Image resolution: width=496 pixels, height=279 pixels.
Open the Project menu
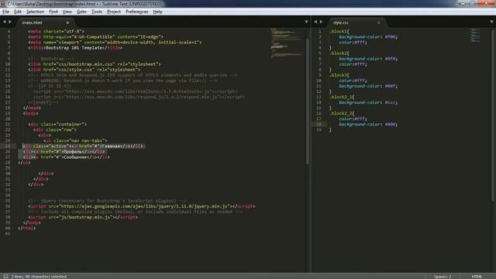point(114,12)
